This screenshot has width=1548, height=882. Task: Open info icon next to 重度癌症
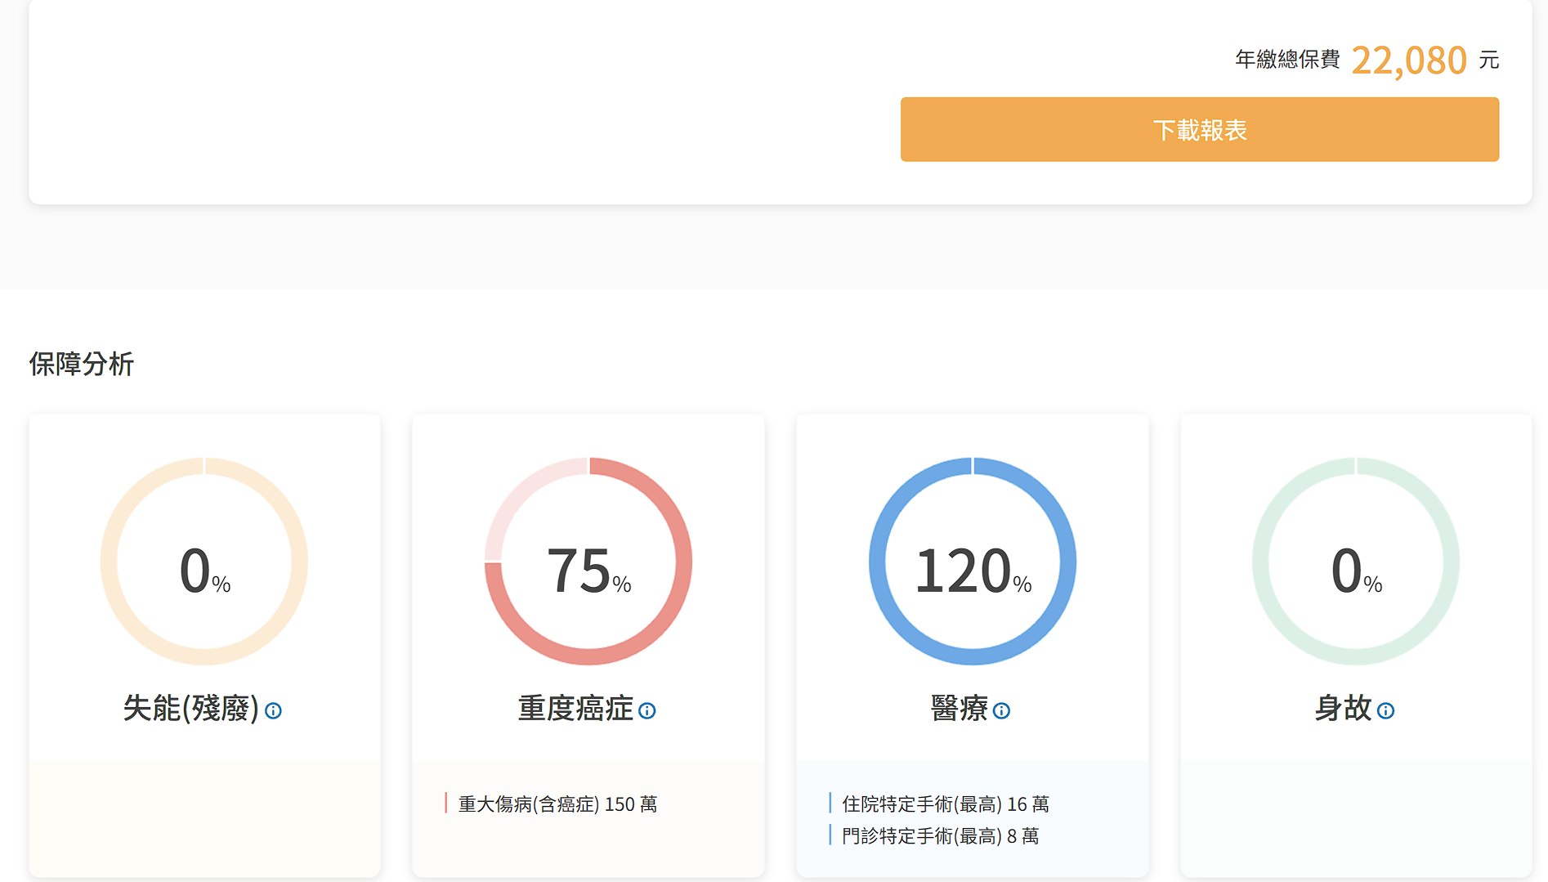pos(646,711)
